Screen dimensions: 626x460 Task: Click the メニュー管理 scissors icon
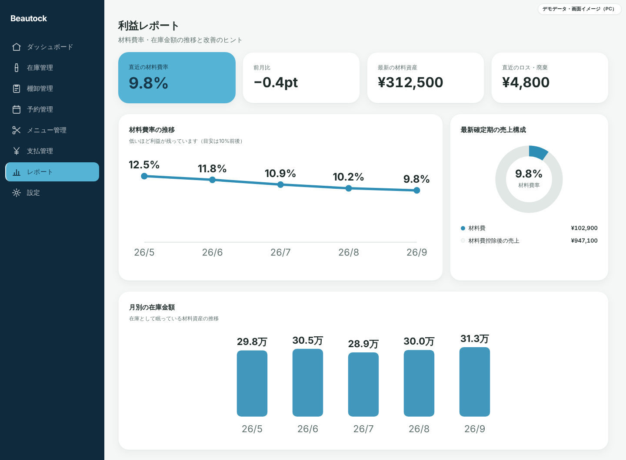click(x=17, y=130)
